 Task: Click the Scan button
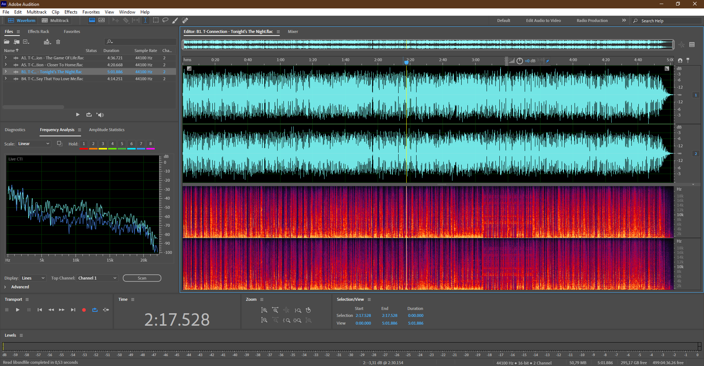pyautogui.click(x=142, y=278)
